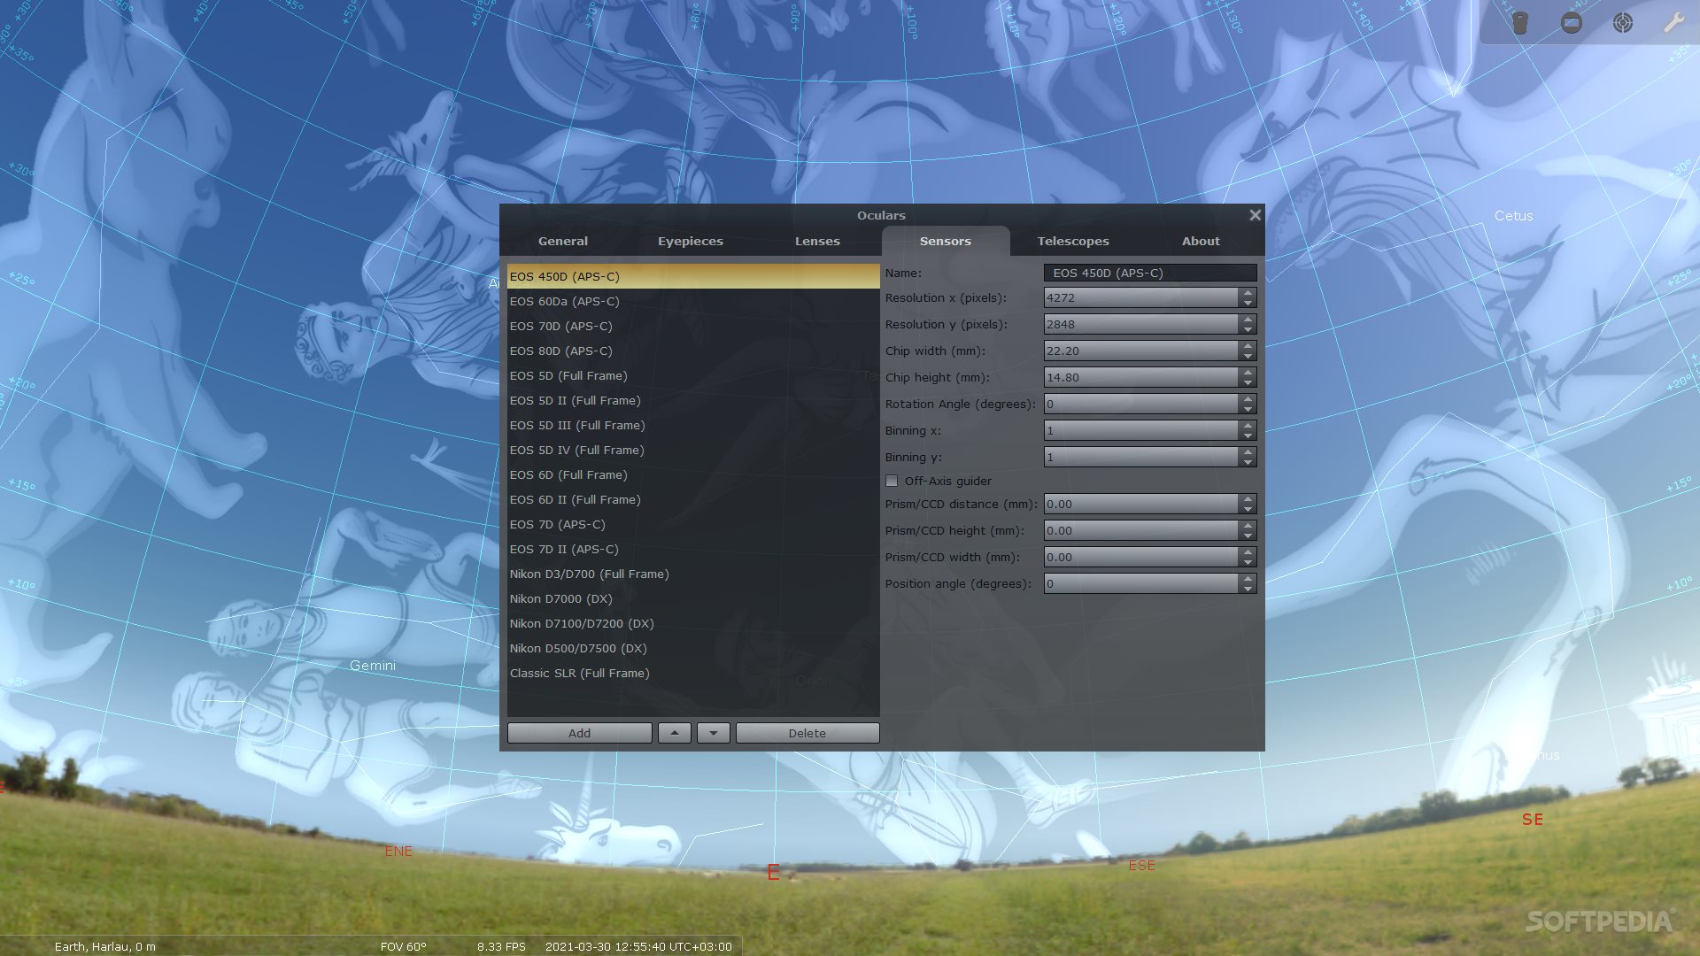This screenshot has width=1700, height=956.
Task: Open the Lenses tab
Action: (817, 241)
